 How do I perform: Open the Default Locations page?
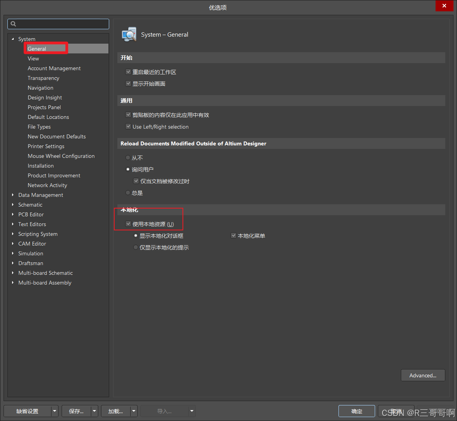pos(48,117)
